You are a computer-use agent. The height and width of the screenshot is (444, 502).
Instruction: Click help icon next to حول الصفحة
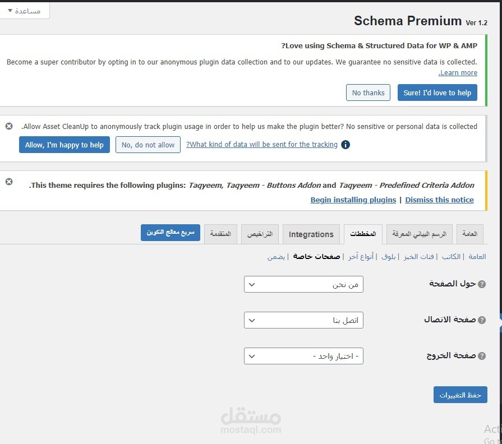[x=482, y=284]
